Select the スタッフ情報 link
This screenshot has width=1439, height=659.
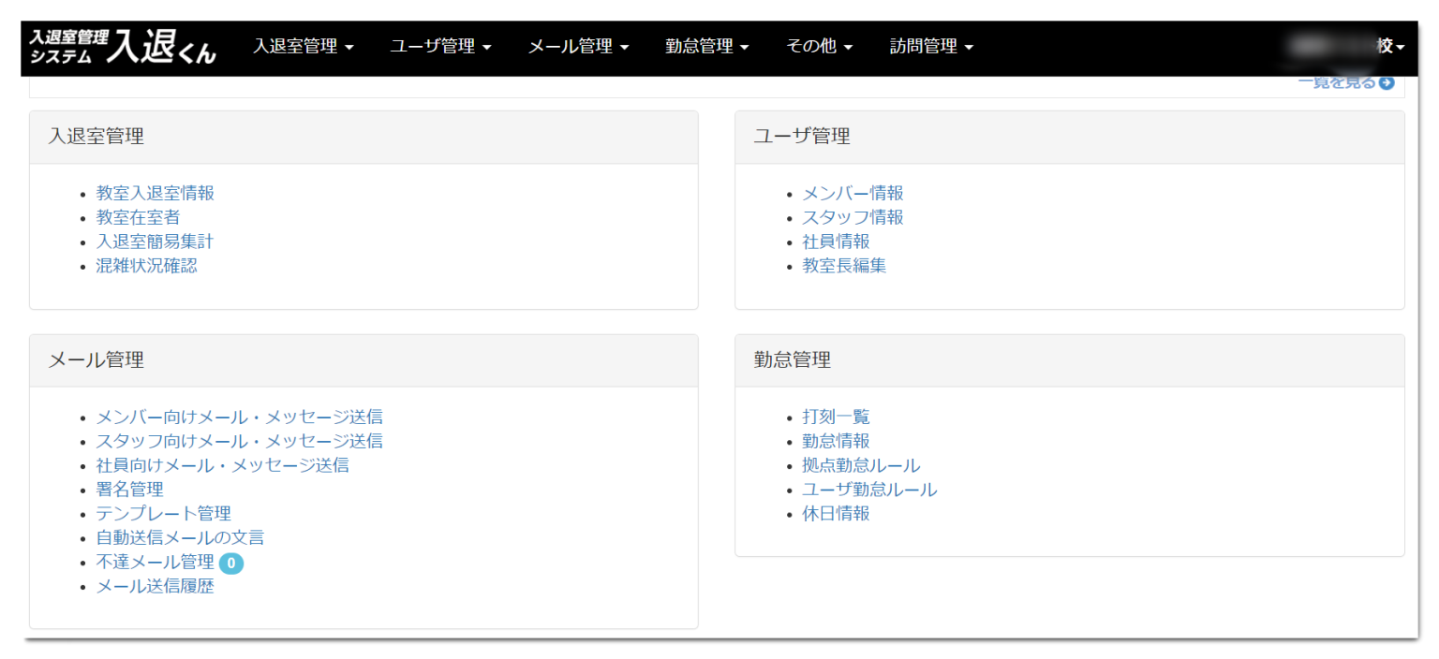[853, 217]
